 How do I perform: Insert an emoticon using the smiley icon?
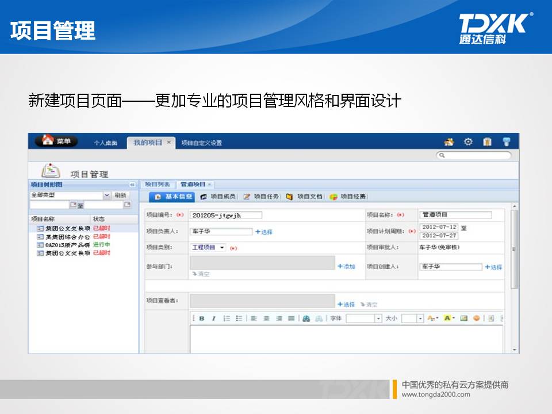(476, 318)
